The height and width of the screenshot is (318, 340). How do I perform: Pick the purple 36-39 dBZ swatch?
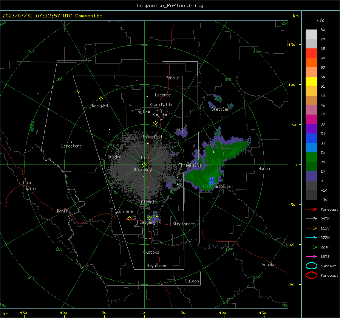(x=311, y=129)
